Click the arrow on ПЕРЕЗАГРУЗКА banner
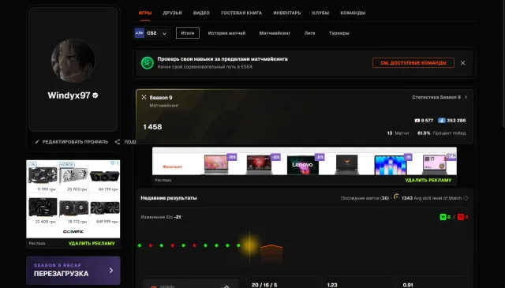The width and height of the screenshot is (505, 288). click(111, 271)
